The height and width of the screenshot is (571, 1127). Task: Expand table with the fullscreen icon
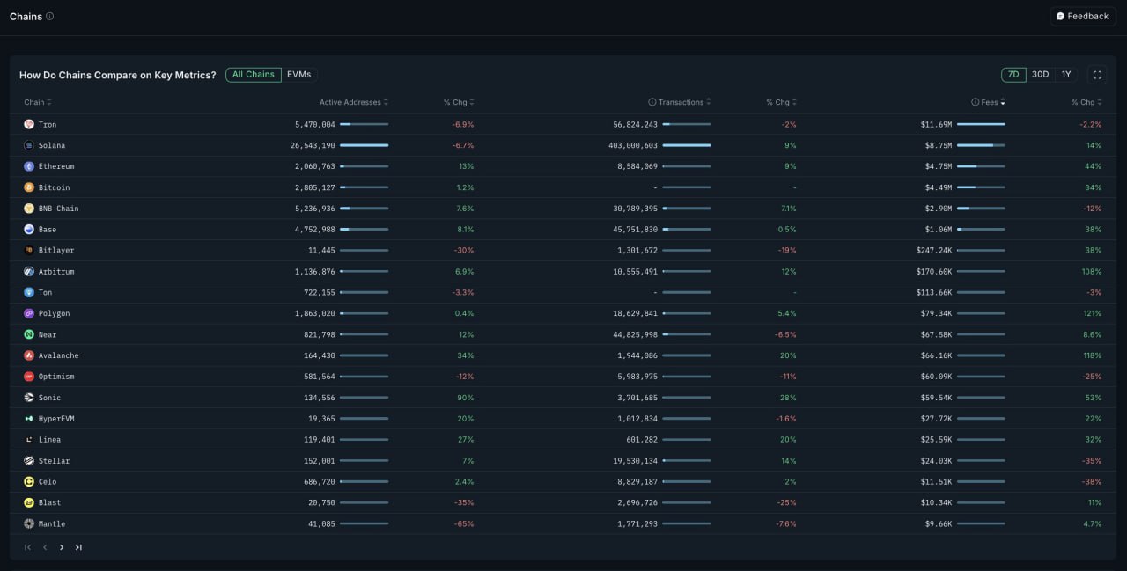coord(1097,75)
